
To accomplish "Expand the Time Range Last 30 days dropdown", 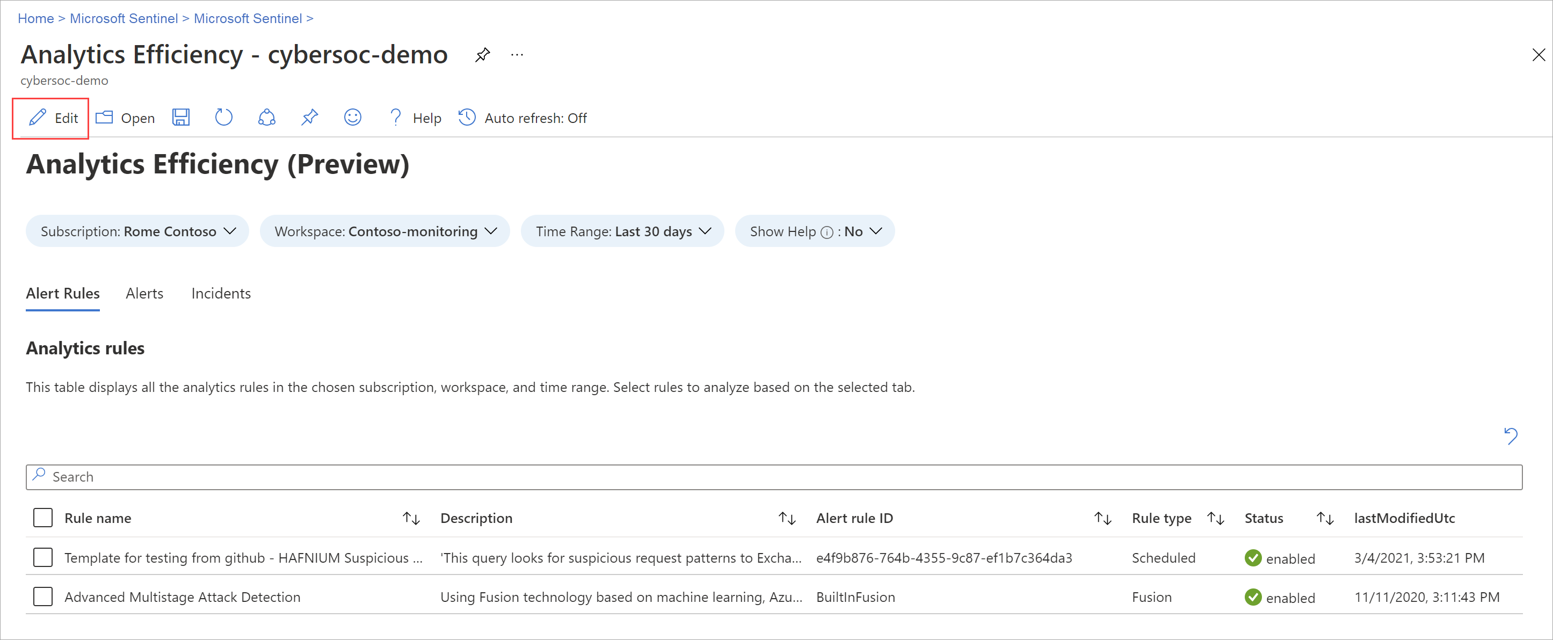I will [622, 231].
